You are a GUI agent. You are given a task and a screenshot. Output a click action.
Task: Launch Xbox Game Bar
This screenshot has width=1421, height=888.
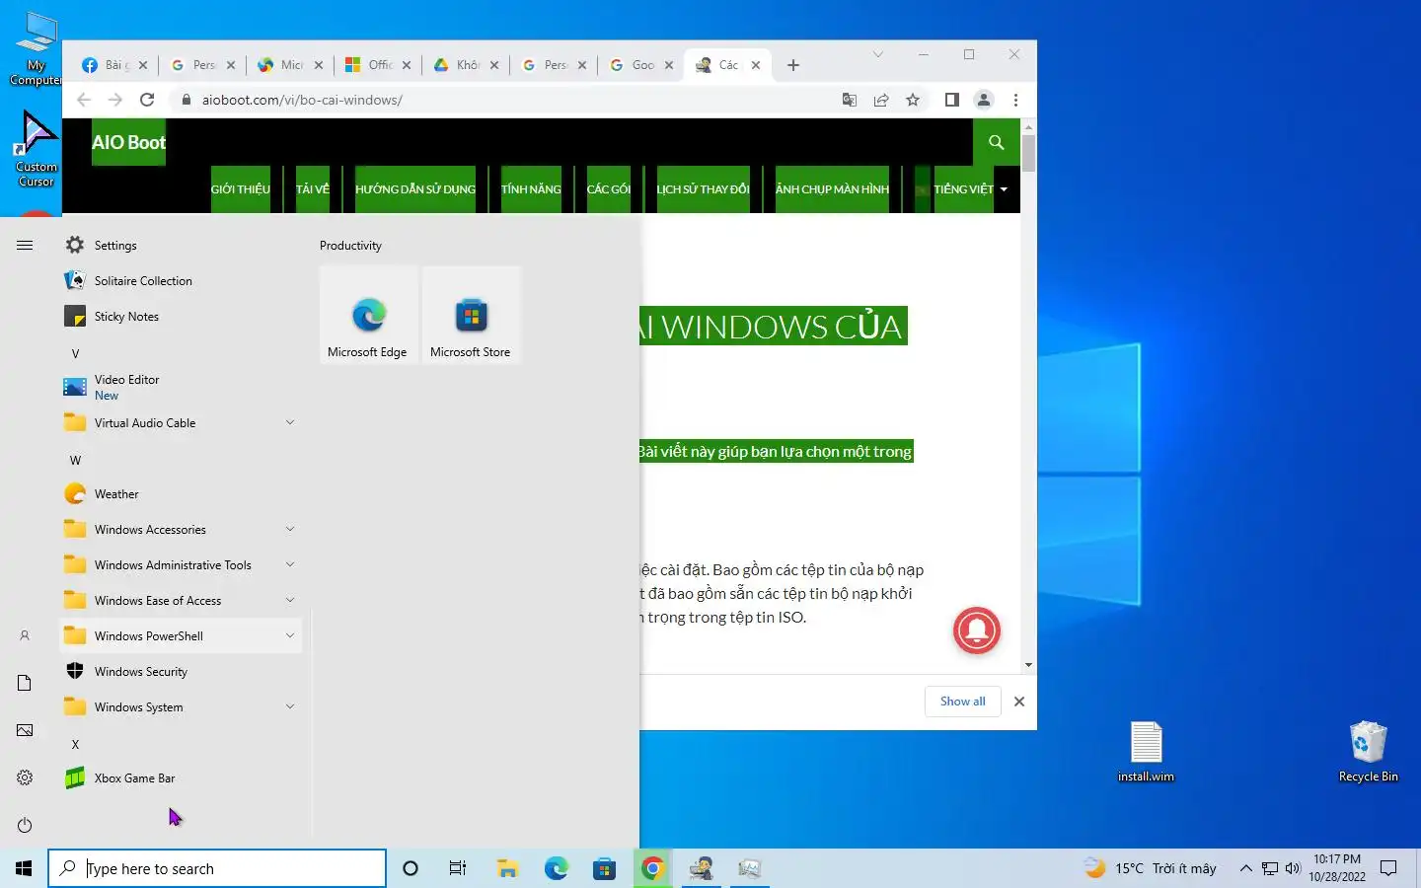181,777
